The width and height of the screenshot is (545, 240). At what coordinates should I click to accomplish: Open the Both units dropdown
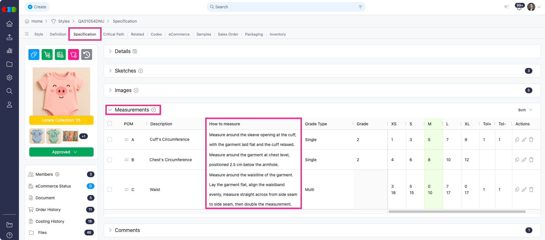coord(525,110)
